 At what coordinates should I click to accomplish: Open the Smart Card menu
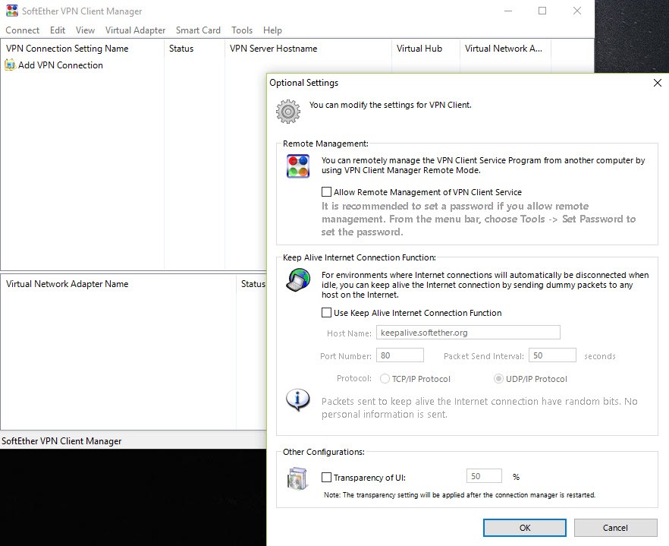198,30
